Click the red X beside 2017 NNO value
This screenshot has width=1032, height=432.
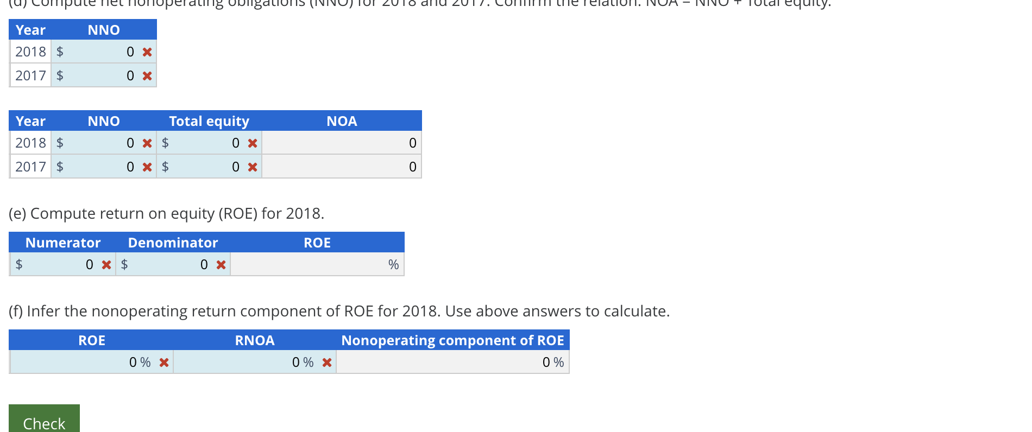[146, 75]
